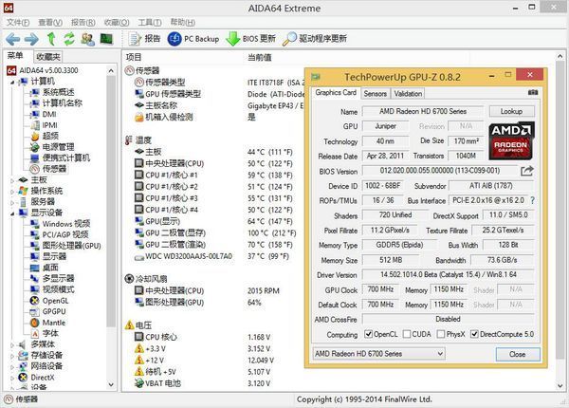Click AMD Radeon Graphics logo in GPU-Z
This screenshot has height=408, width=569.
[512, 140]
